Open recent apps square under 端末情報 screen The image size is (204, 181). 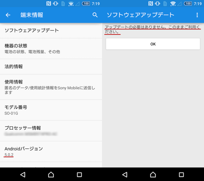click(x=79, y=174)
